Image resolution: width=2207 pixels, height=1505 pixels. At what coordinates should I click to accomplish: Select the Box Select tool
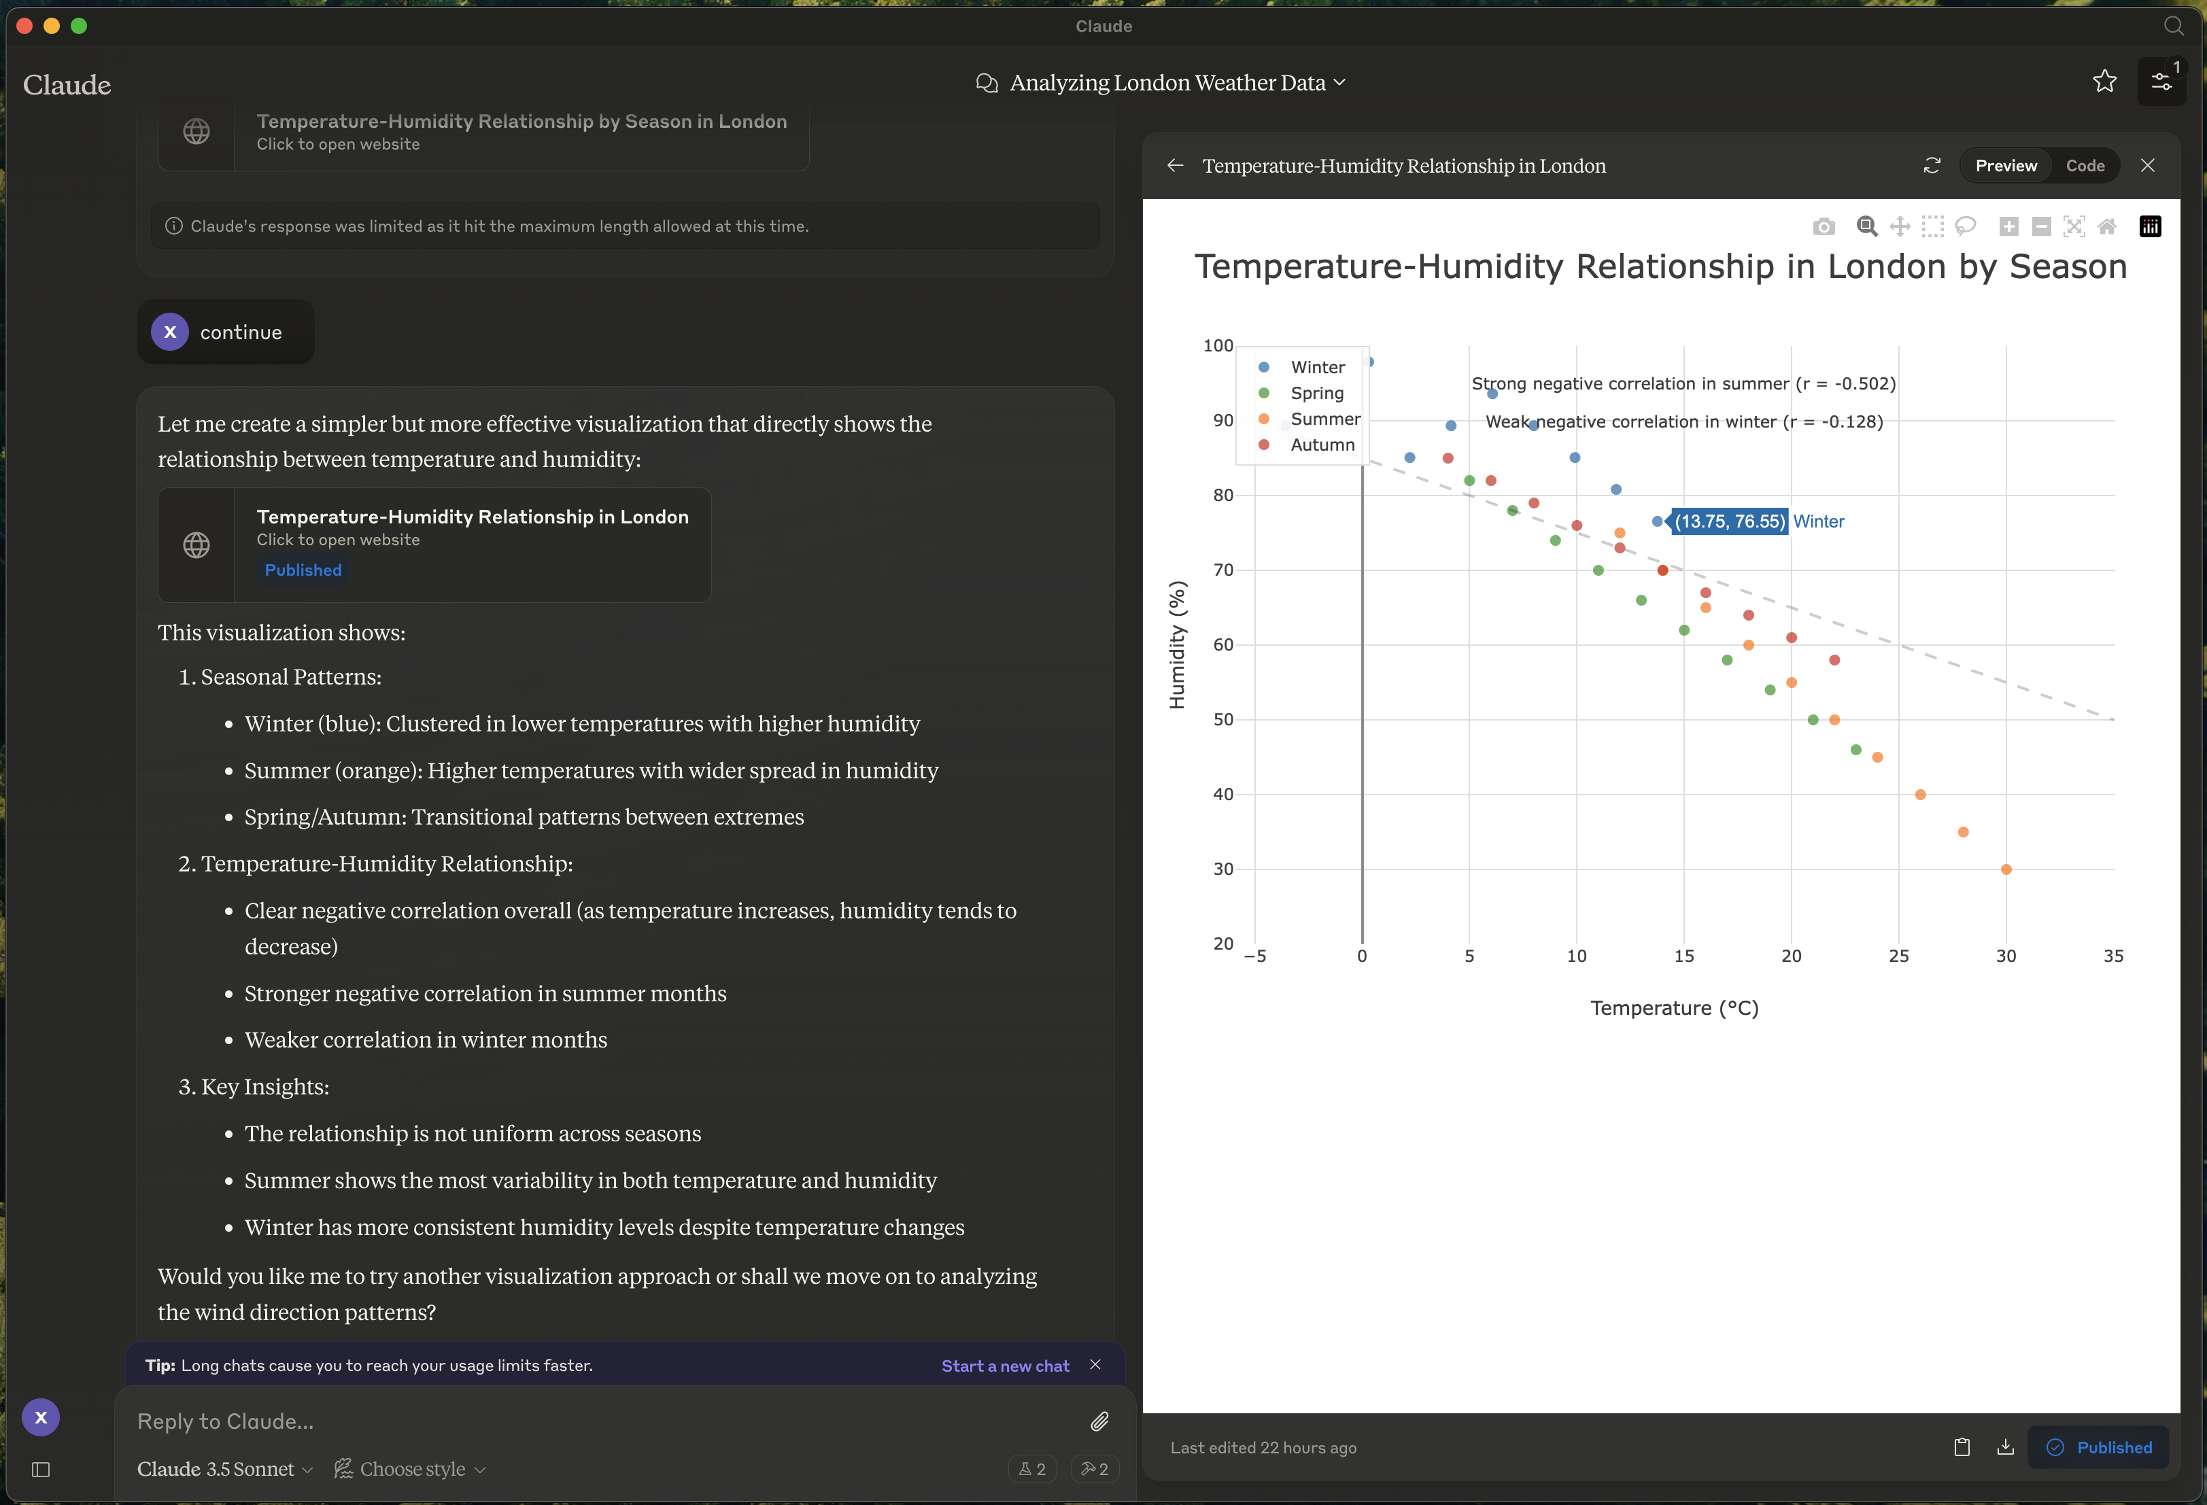coord(1932,226)
